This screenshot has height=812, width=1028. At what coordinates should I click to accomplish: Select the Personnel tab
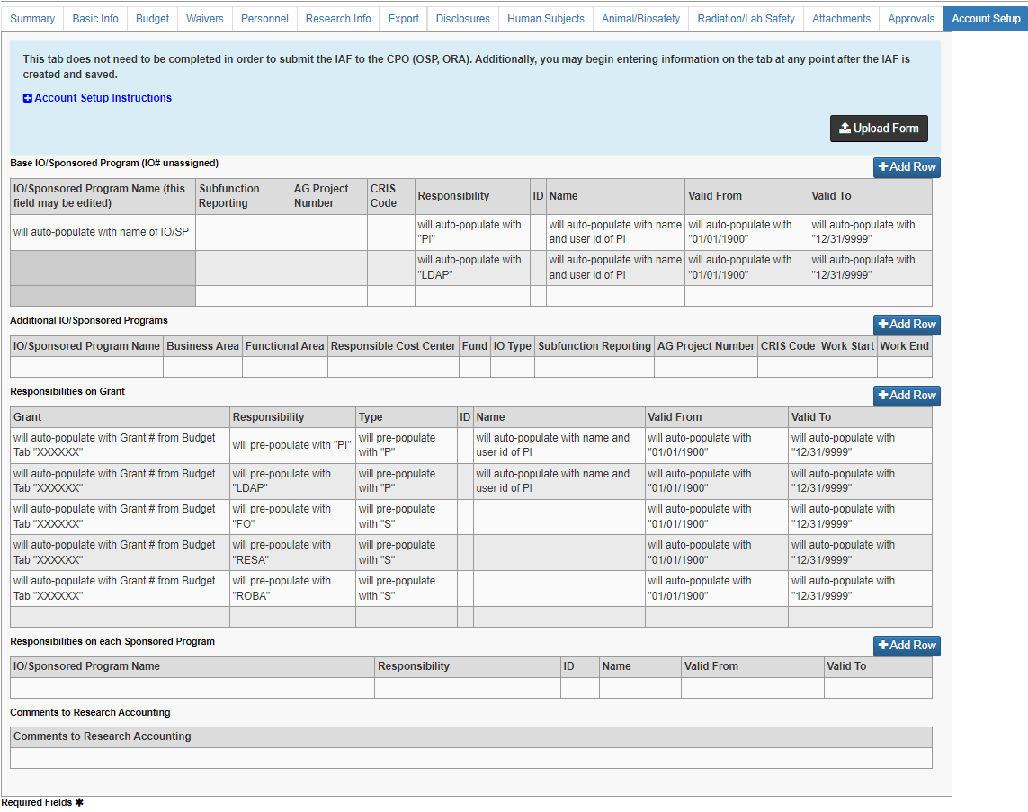pyautogui.click(x=264, y=18)
